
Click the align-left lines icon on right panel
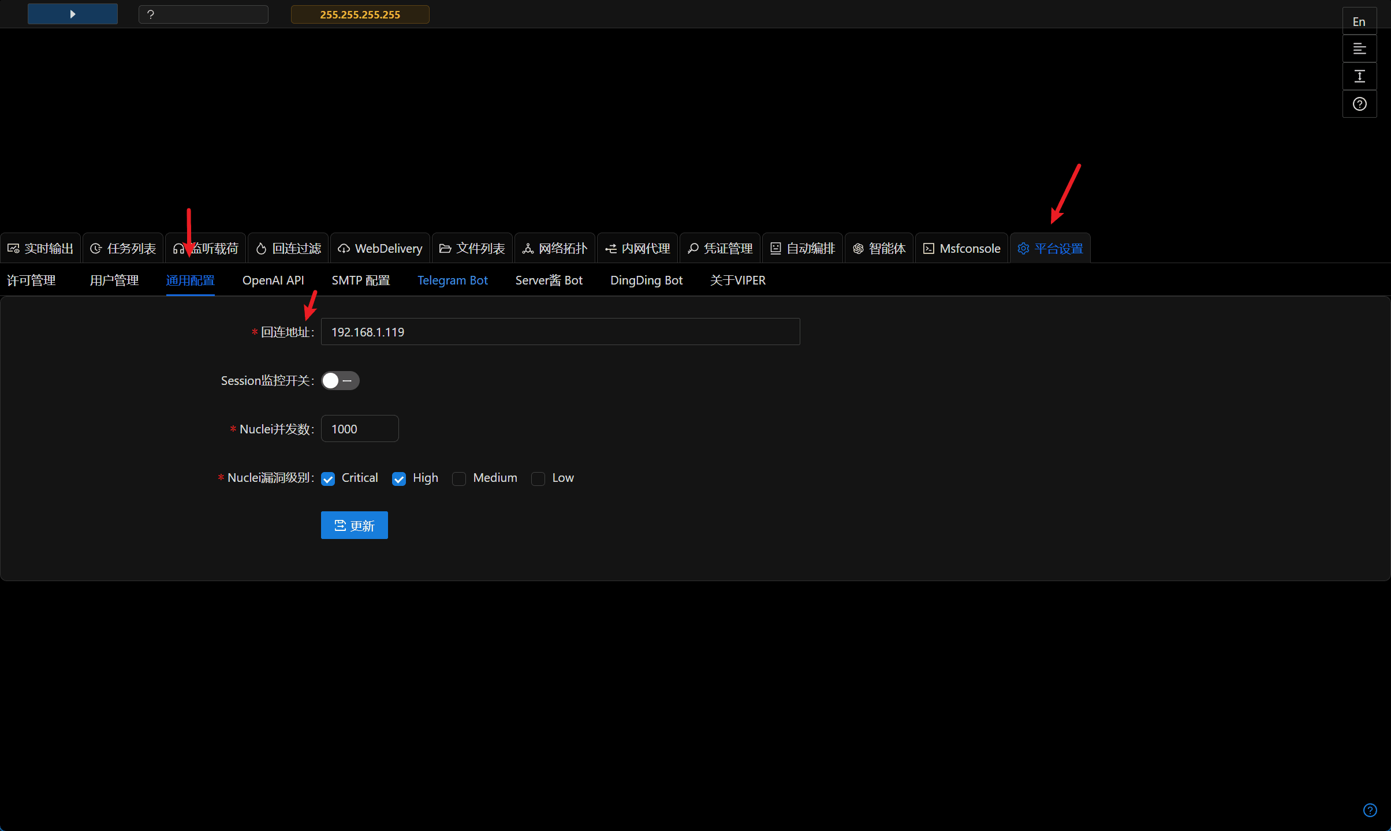pos(1359,48)
